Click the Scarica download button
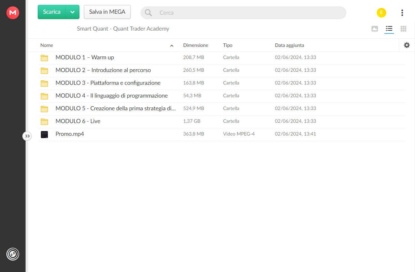 pyautogui.click(x=52, y=12)
